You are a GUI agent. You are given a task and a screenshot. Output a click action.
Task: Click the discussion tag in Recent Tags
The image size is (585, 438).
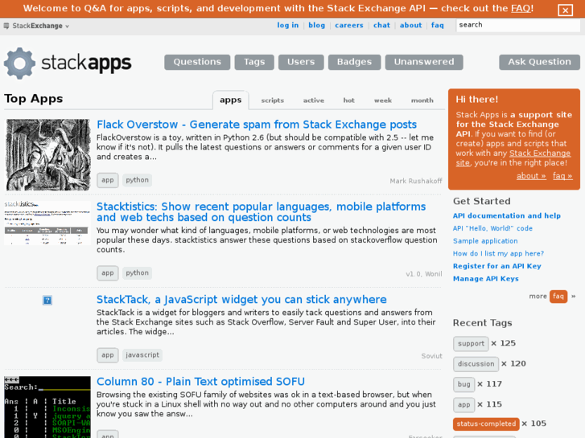pyautogui.click(x=476, y=364)
